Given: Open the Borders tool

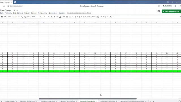Looking at the screenshot, I should [67, 17].
